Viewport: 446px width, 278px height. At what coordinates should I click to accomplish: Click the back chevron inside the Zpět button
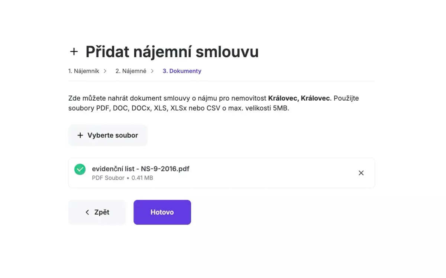click(x=87, y=212)
